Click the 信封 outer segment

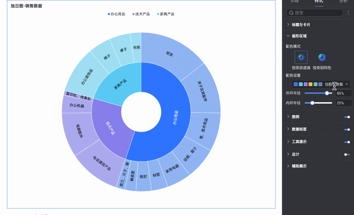coord(144,177)
